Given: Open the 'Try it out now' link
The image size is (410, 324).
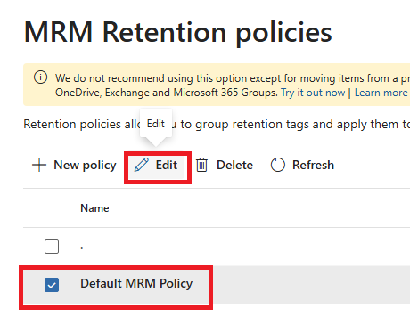Looking at the screenshot, I should (313, 93).
